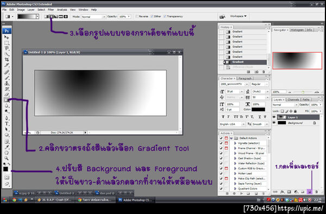Click the Navigator preview thumbnail
The height and width of the screenshot is (214, 326).
[297, 60]
